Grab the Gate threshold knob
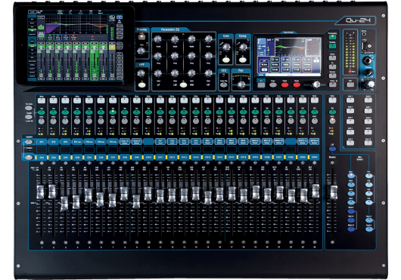 [x=226, y=47]
